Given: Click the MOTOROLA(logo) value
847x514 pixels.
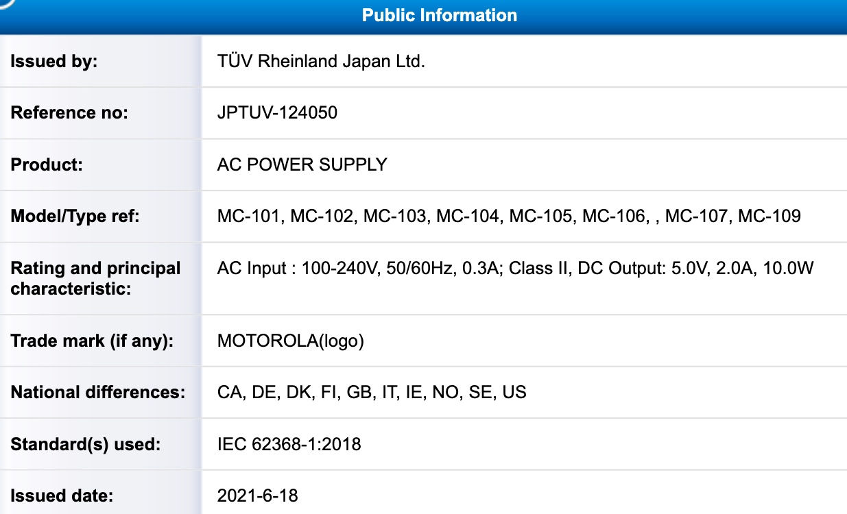Looking at the screenshot, I should click(x=290, y=341).
